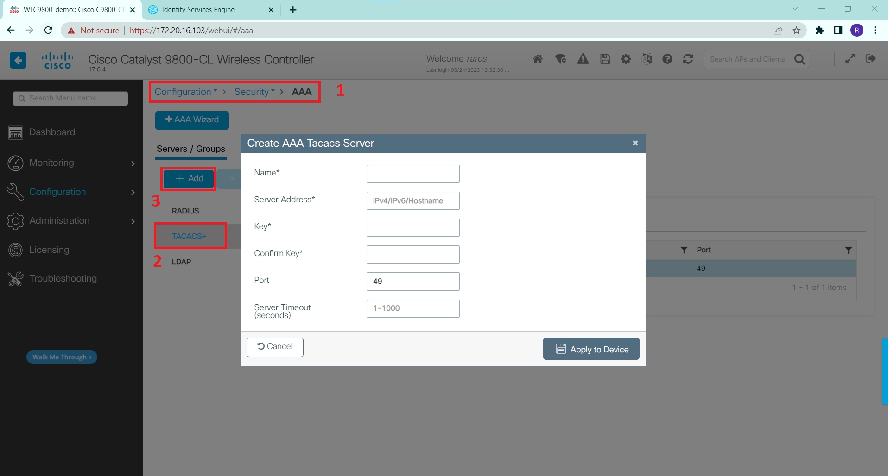Click the Confirm Key input field
888x476 pixels.
point(413,254)
